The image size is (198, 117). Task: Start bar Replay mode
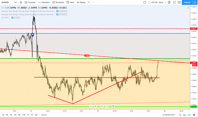coord(81,3)
